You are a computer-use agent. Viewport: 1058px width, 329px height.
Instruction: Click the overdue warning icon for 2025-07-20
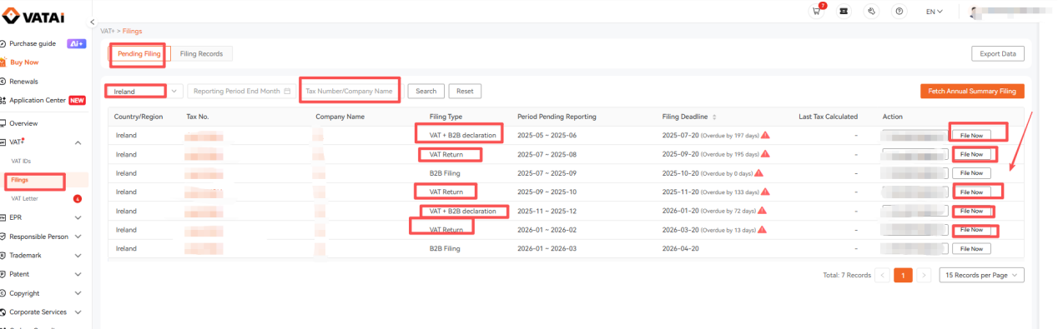click(764, 135)
